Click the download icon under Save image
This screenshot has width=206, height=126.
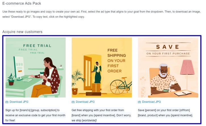(x=140, y=102)
